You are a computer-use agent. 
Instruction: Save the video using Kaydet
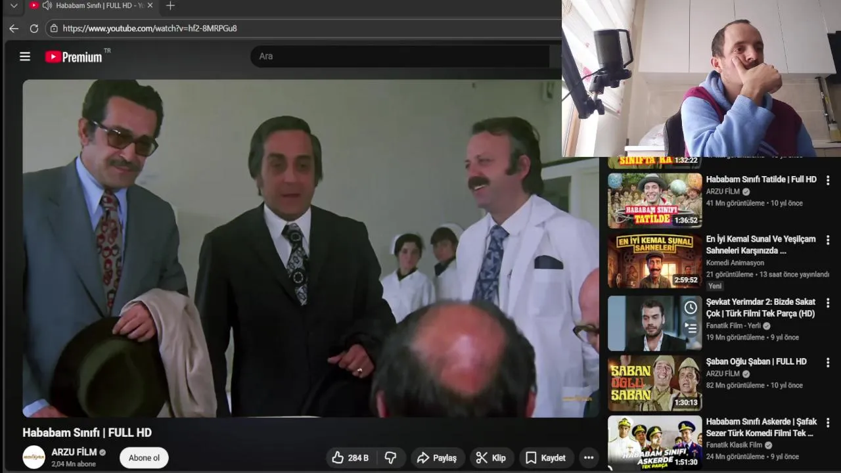point(545,458)
